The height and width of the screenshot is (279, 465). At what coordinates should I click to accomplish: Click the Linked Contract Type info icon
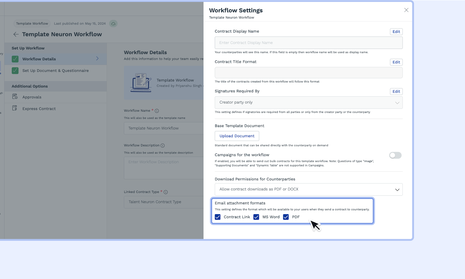(166, 192)
